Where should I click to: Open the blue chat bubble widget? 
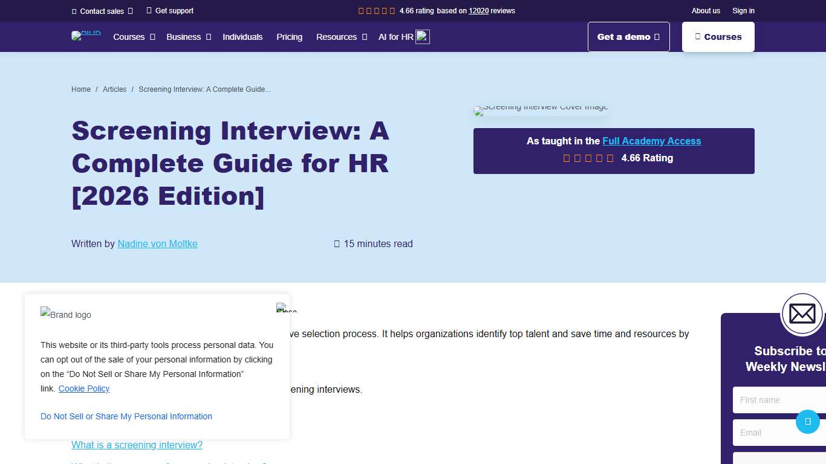(808, 422)
